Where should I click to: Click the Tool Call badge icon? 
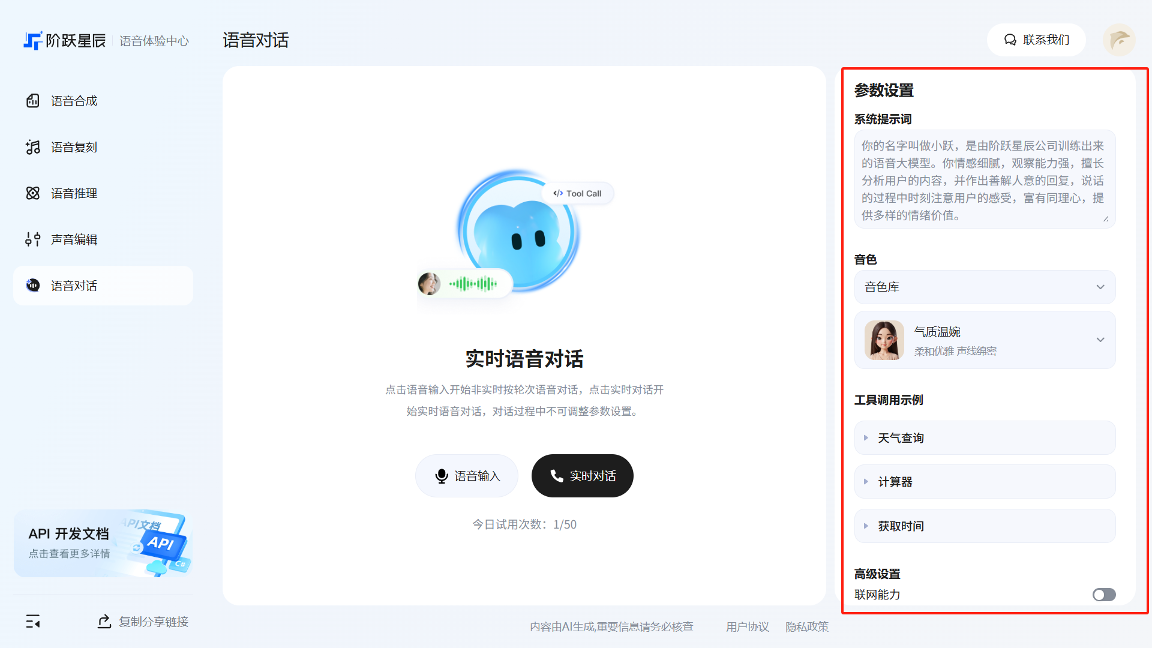(559, 193)
